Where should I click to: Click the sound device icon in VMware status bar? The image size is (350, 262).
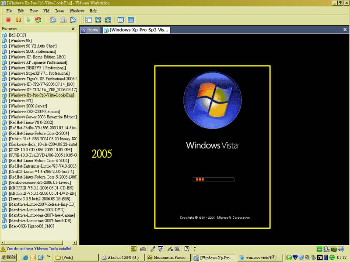(x=341, y=249)
